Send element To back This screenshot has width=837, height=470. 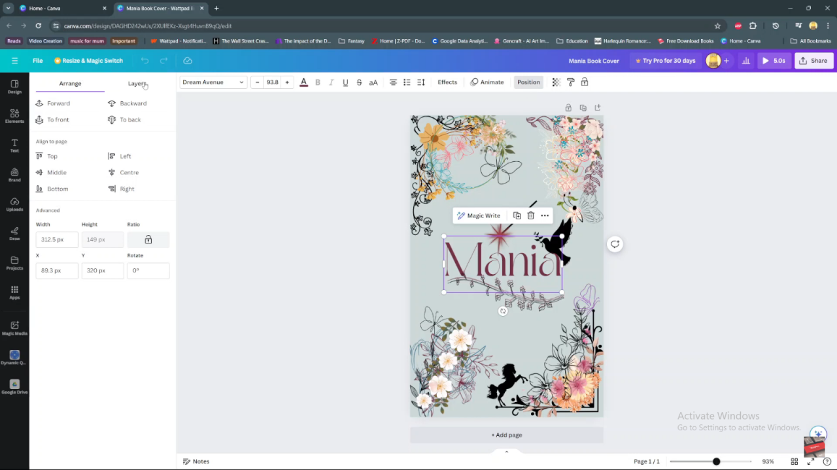(125, 119)
